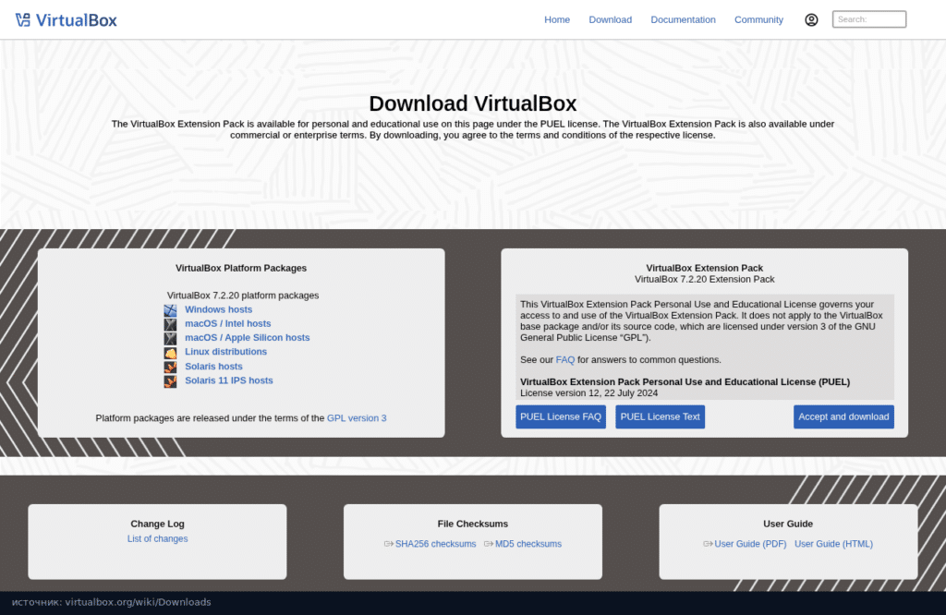Screen dimensions: 946x615
Task: Click the Download VirtualBox page heading
Action: coord(473,103)
